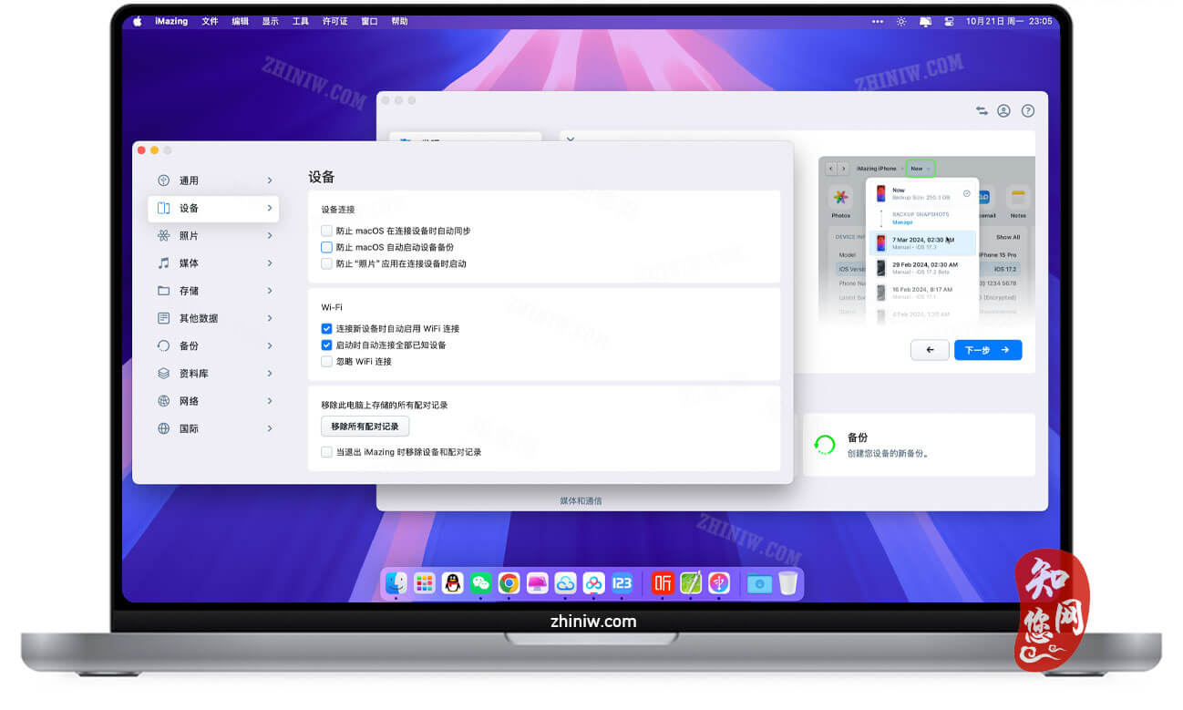Open 照片 preferences via its flower icon
This screenshot has width=1183, height=710.
click(163, 235)
